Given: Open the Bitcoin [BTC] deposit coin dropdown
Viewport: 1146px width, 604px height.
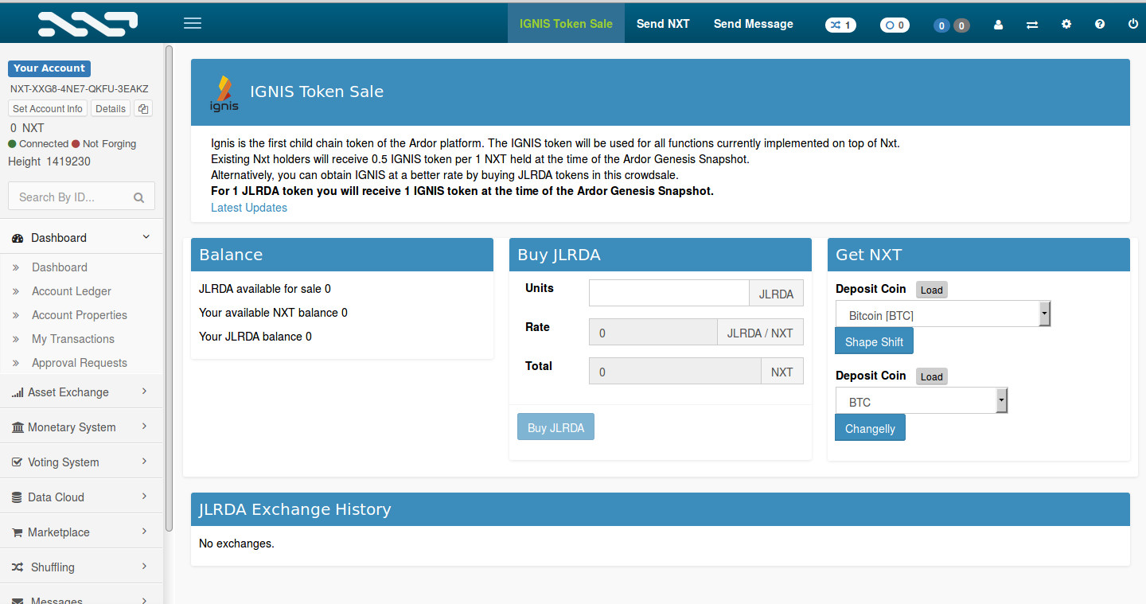Looking at the screenshot, I should [x=943, y=314].
